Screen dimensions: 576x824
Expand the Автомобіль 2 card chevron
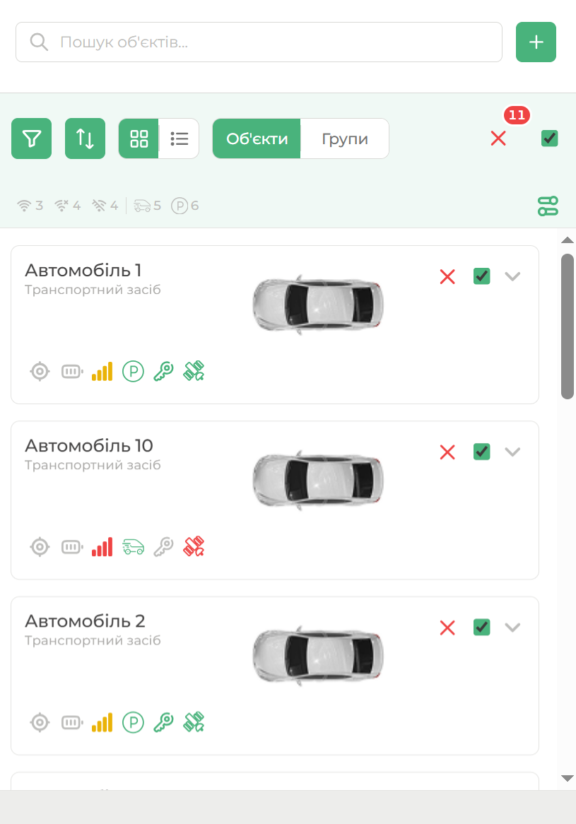(512, 627)
